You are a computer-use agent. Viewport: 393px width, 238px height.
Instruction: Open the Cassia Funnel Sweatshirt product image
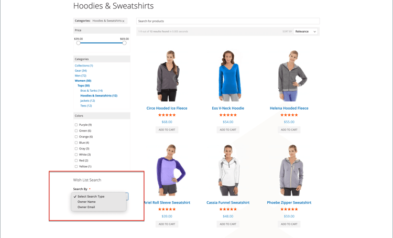pos(228,170)
